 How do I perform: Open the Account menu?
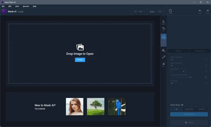(x=26, y=6)
